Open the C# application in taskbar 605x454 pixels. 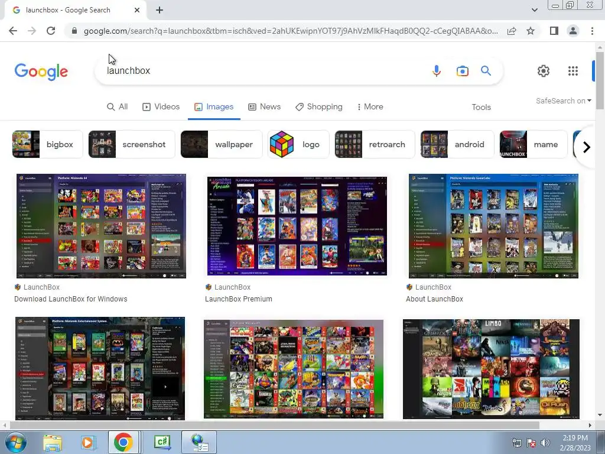click(x=162, y=442)
